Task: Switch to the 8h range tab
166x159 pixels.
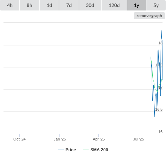Action: pyautogui.click(x=29, y=5)
